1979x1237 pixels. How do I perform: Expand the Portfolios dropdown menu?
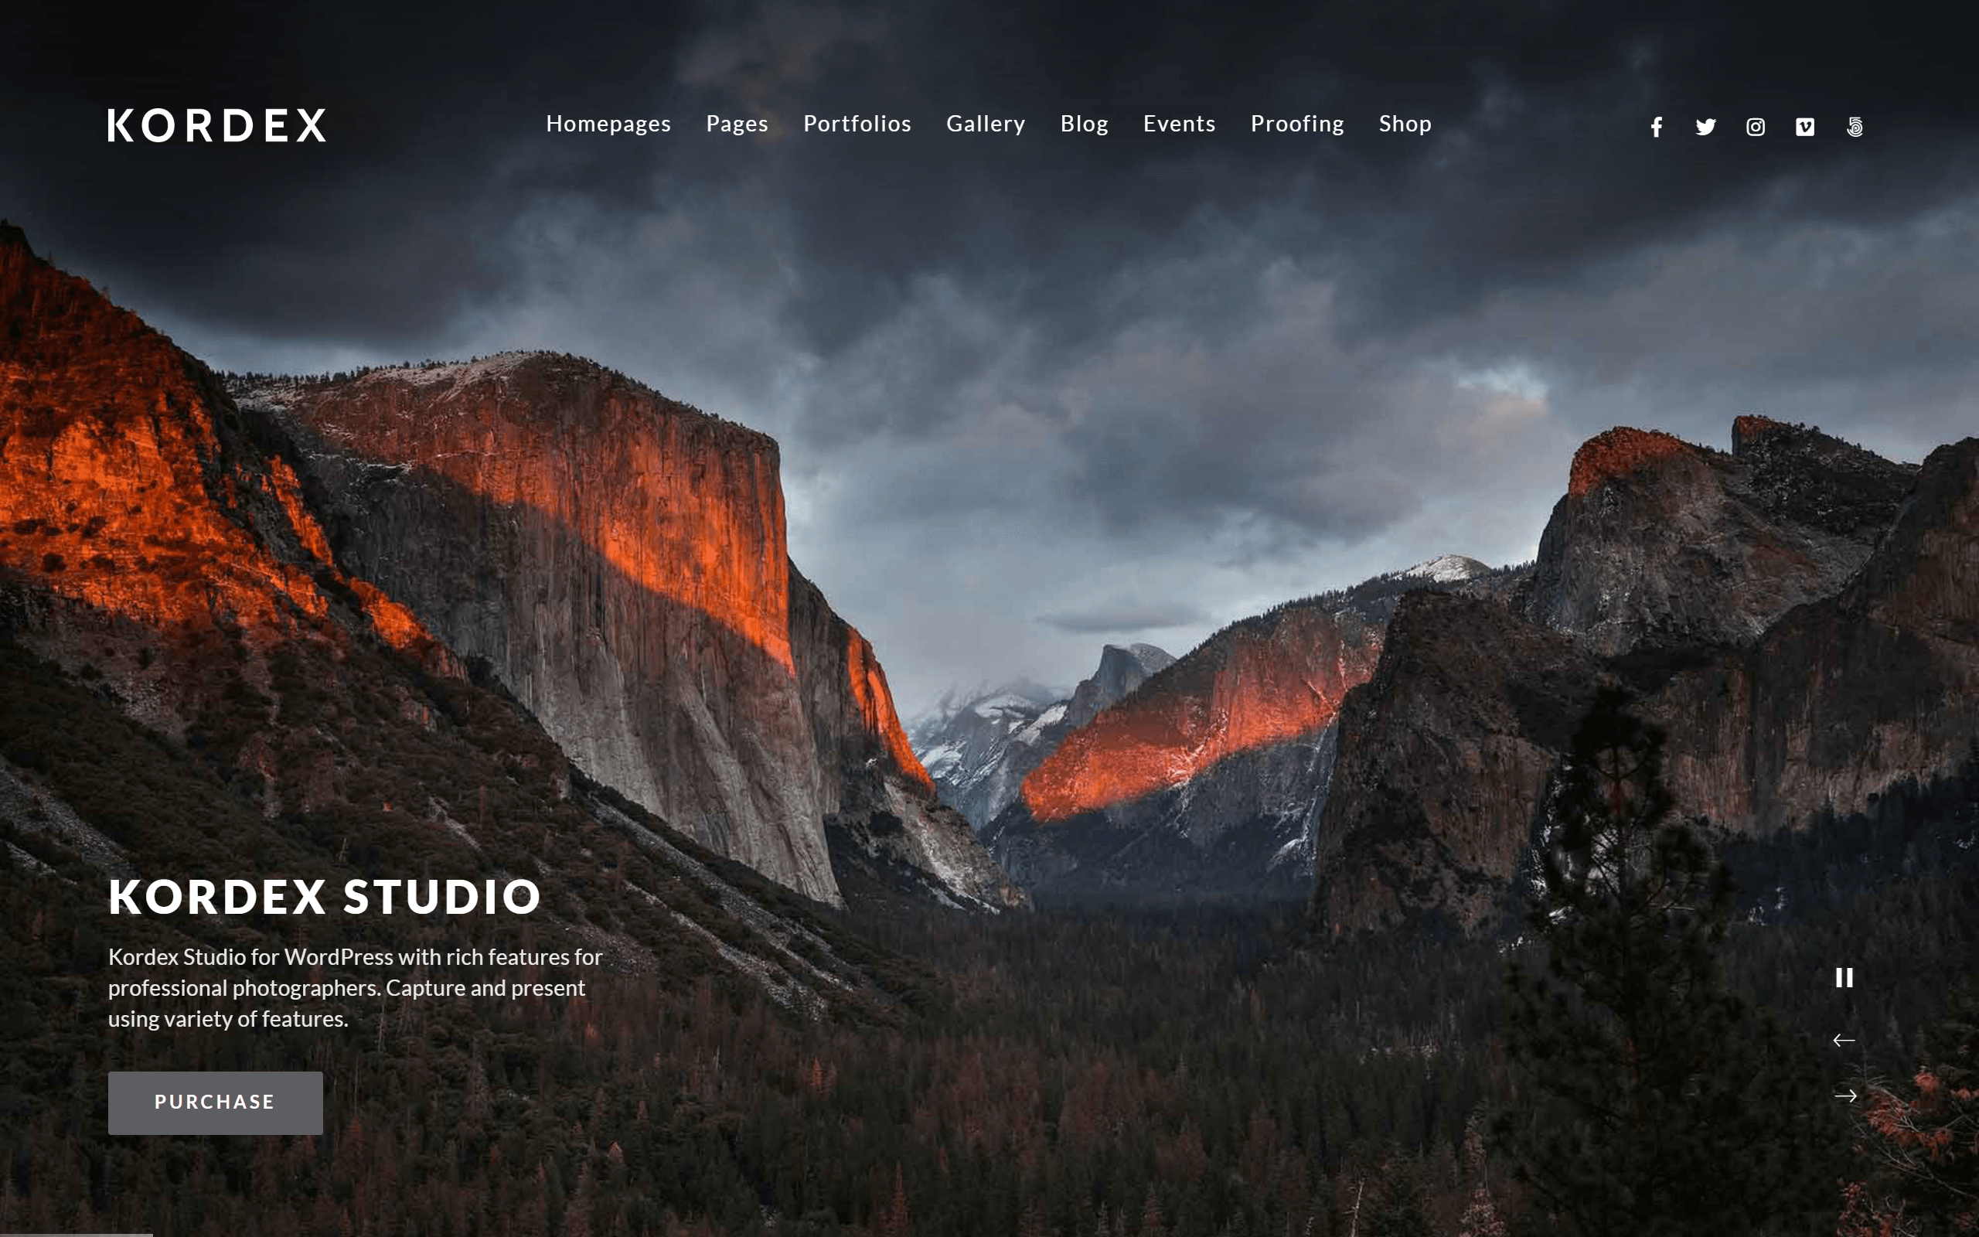click(x=857, y=124)
